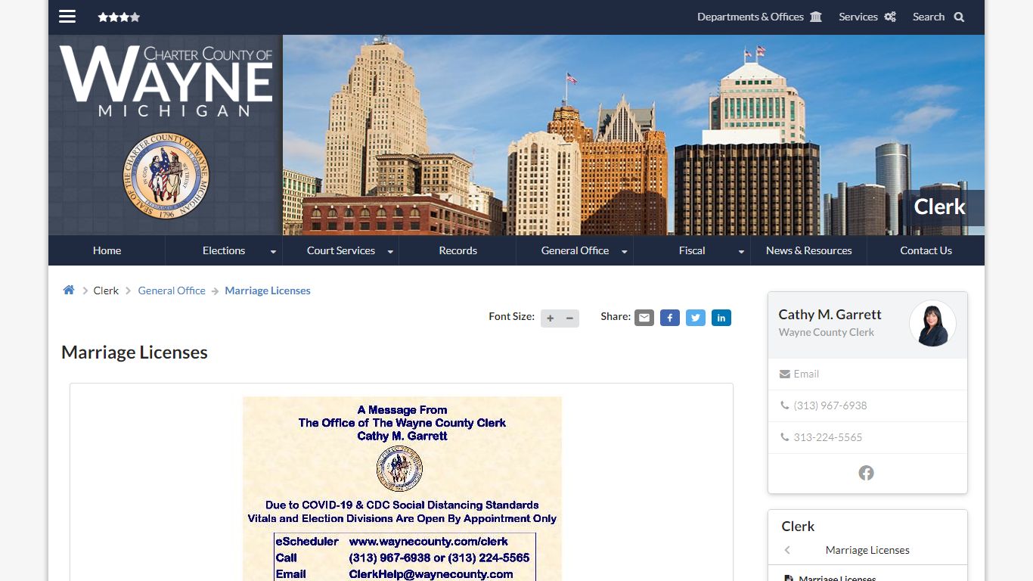The width and height of the screenshot is (1033, 581).
Task: Open the hamburger menu icon
Action: point(67,17)
